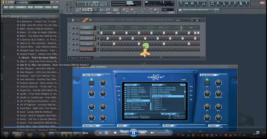Open the piano roll shortcut icon
Image resolution: width=267 pixels, height=139 pixels.
pyautogui.click(x=192, y=3)
